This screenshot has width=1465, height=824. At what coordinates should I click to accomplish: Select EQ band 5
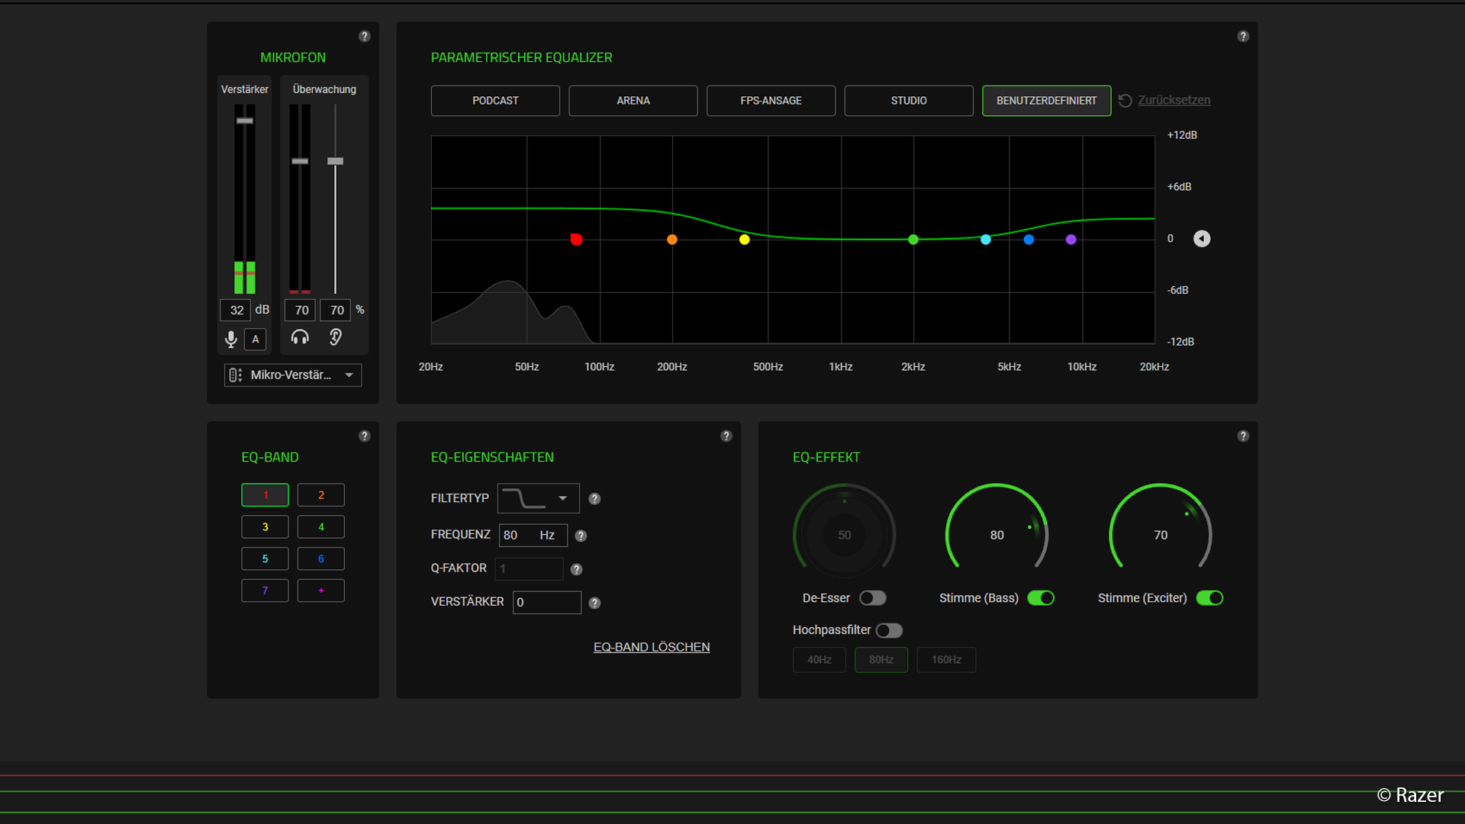(265, 558)
